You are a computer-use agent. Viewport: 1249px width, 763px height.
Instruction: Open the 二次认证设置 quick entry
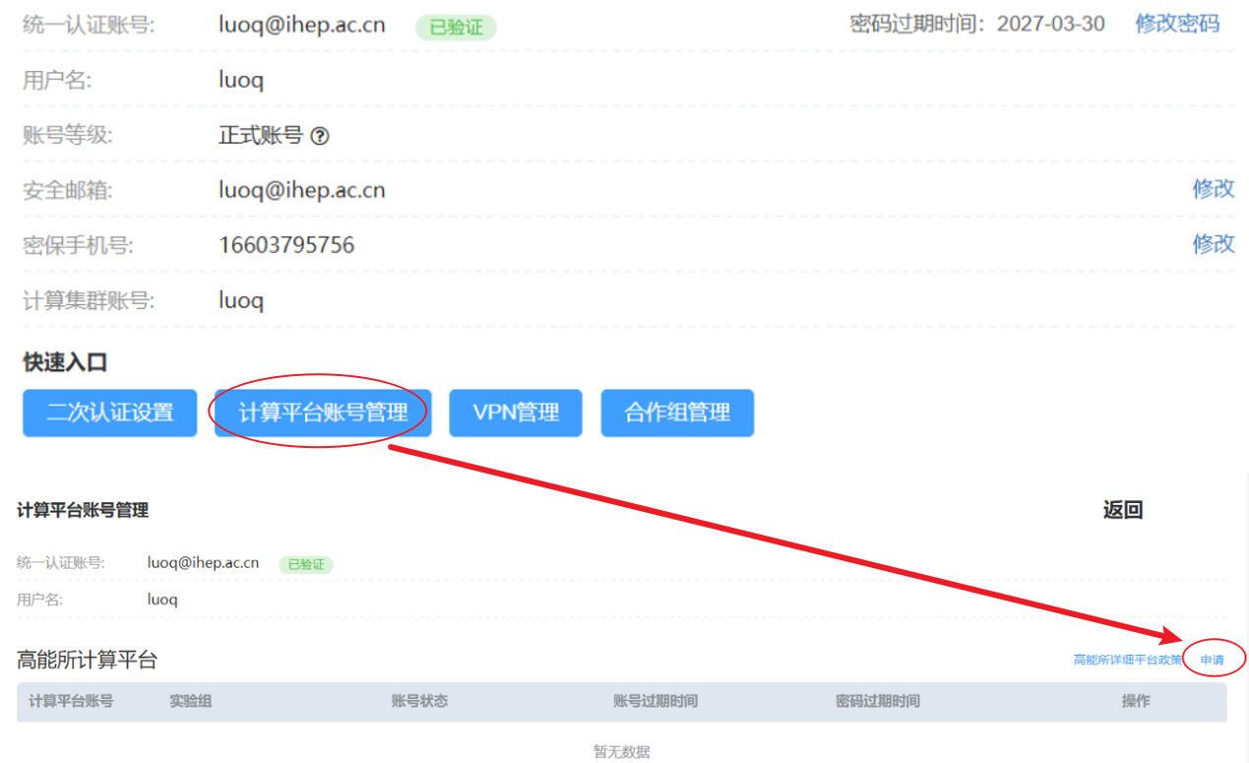click(x=109, y=413)
